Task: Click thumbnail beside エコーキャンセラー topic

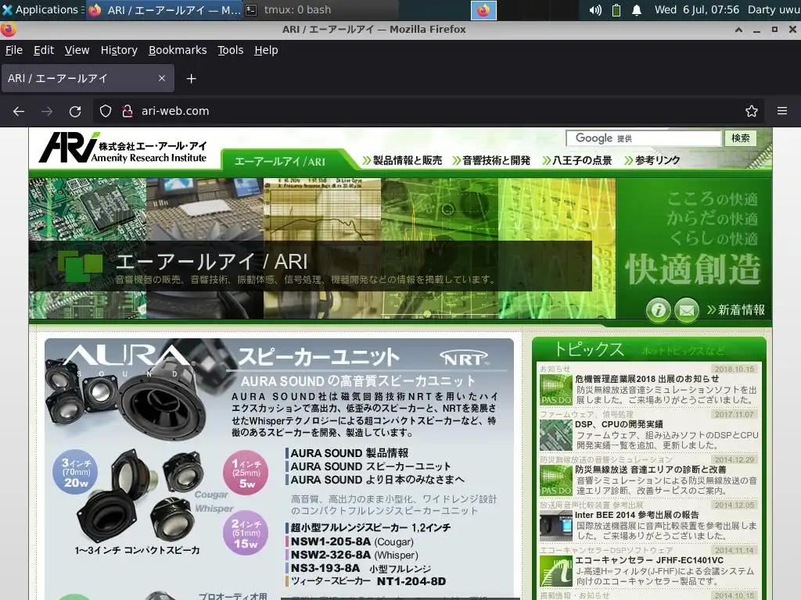Action: click(556, 571)
